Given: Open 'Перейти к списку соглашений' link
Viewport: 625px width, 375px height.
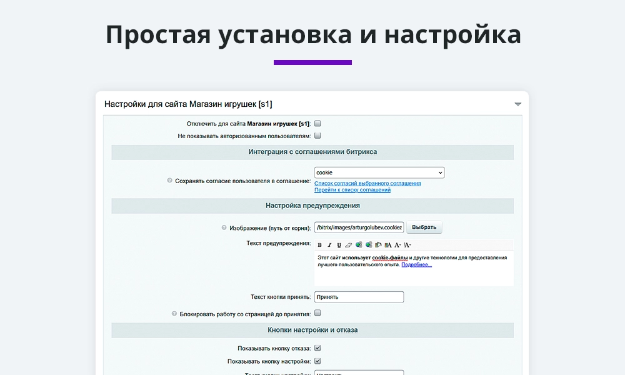Looking at the screenshot, I should pyautogui.click(x=352, y=190).
